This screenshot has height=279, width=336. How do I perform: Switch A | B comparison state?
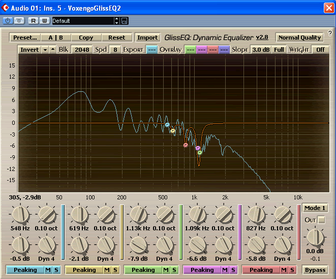pos(56,38)
